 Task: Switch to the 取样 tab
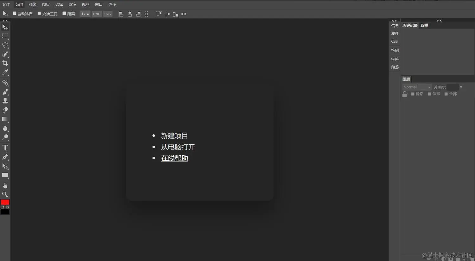coord(424,25)
